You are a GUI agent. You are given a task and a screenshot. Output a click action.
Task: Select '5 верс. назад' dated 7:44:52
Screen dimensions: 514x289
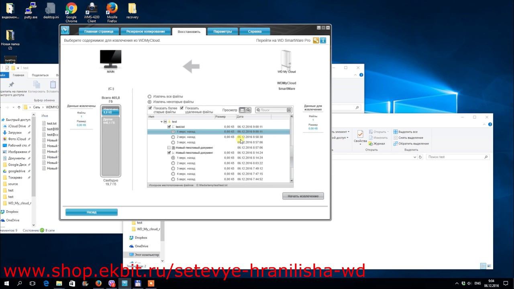tap(173, 179)
